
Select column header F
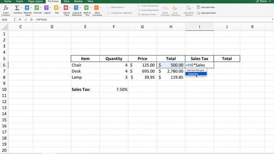point(114,27)
